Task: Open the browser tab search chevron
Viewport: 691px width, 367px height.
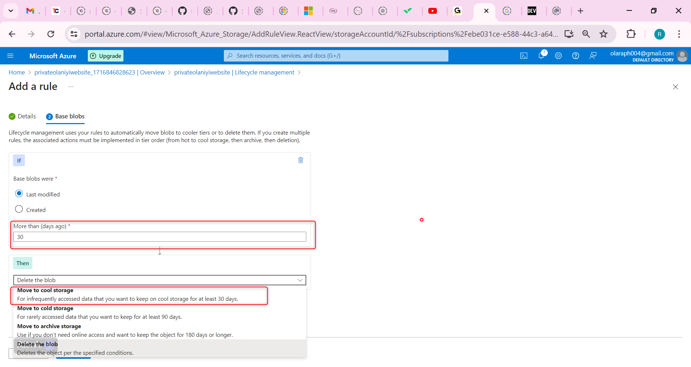Action: (x=11, y=11)
